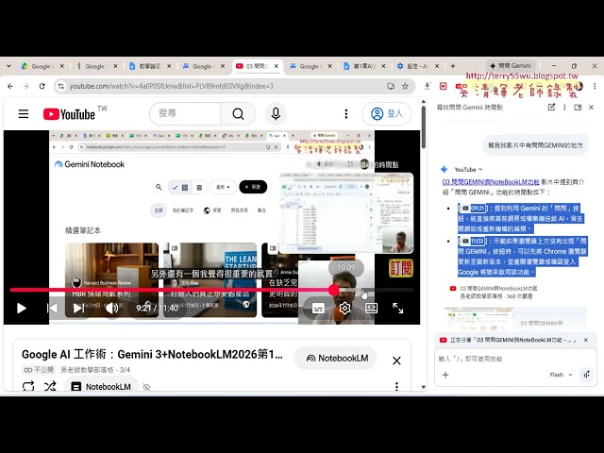
Task: Start a new Gemini chat
Action: coord(551,107)
